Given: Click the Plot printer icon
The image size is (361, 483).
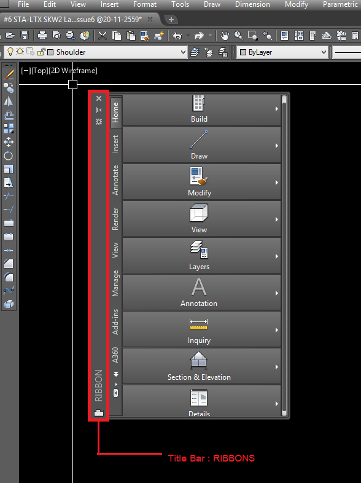Looking at the screenshot, I should (42, 36).
